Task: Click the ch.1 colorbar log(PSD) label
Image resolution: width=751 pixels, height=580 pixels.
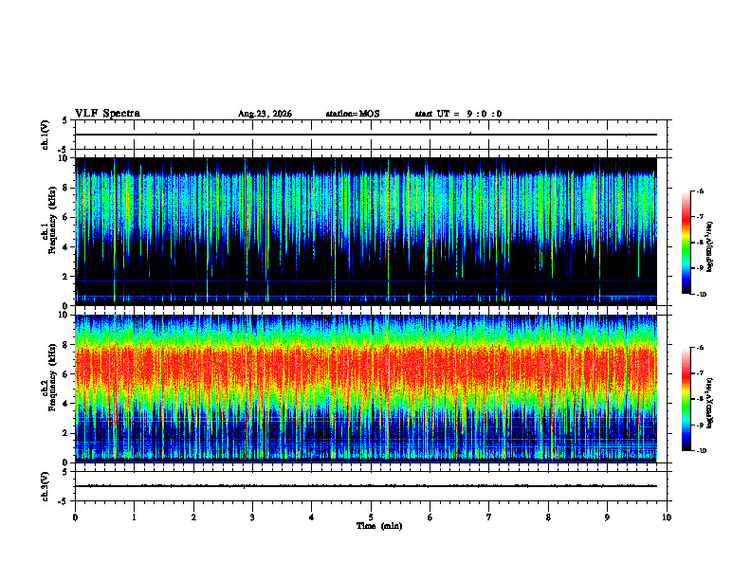Action: click(710, 247)
